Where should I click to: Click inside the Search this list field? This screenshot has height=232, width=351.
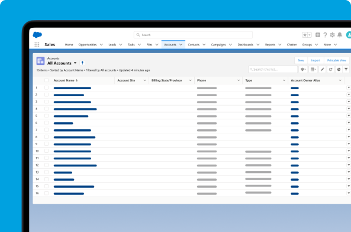(x=273, y=70)
